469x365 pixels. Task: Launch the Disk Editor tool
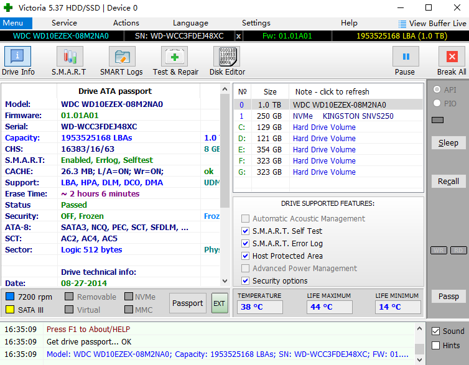tap(227, 57)
